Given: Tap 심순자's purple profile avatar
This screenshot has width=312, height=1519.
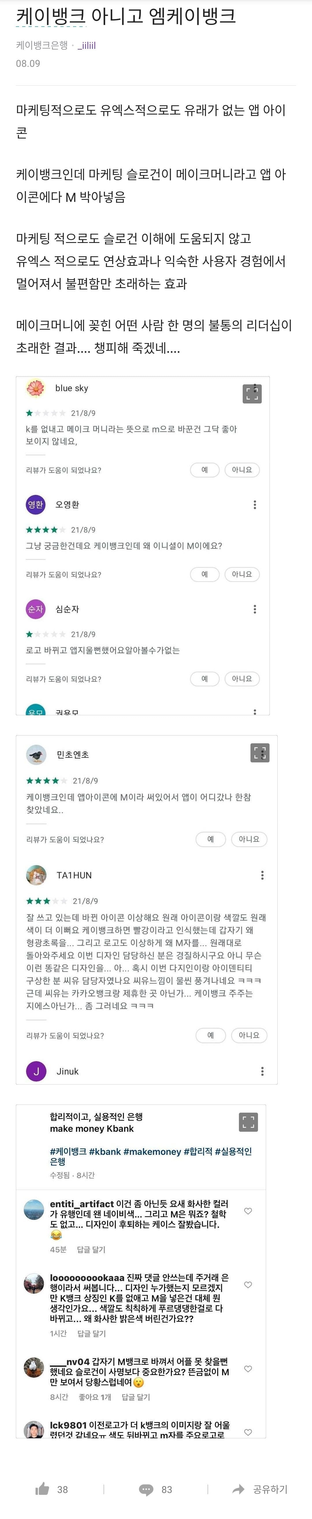Looking at the screenshot, I should click(x=36, y=609).
